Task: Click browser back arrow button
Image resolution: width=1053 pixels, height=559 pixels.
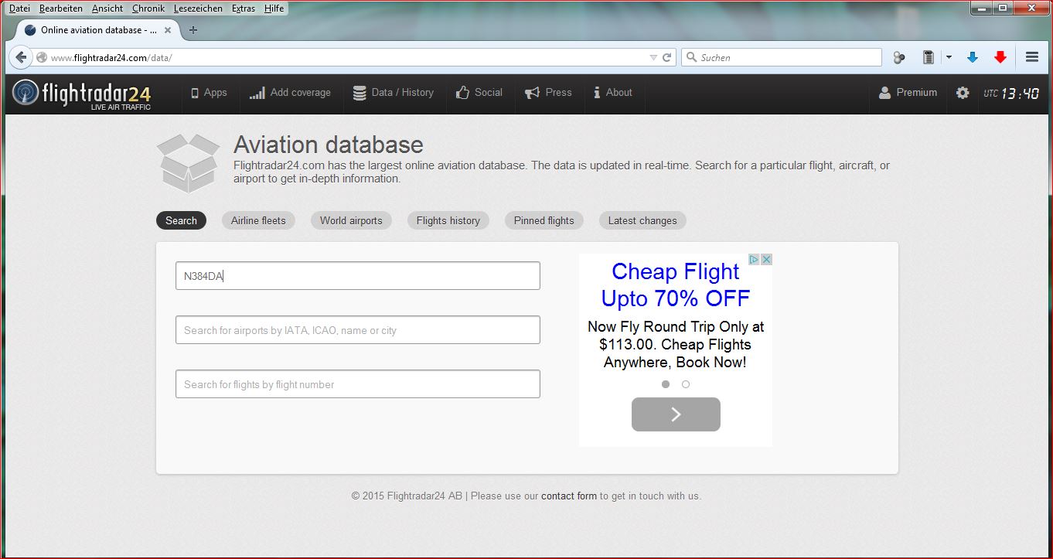Action: [21, 57]
